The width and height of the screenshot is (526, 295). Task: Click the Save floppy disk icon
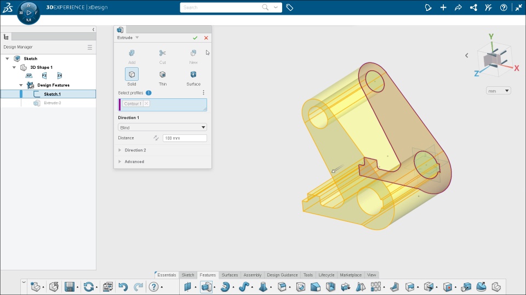70,287
